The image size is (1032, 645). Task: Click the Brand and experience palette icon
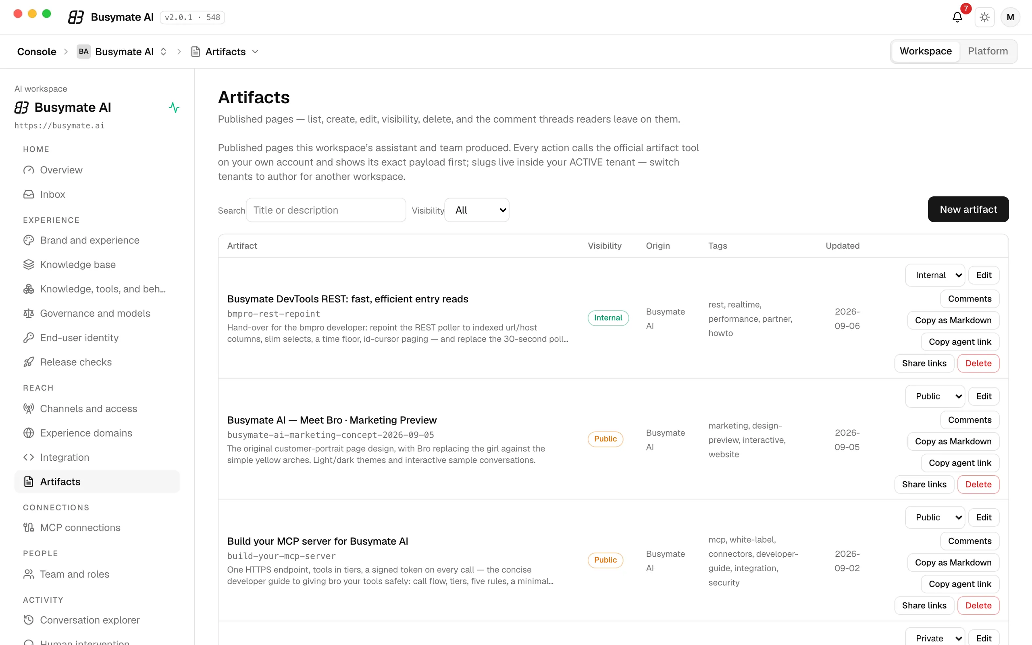click(x=29, y=240)
